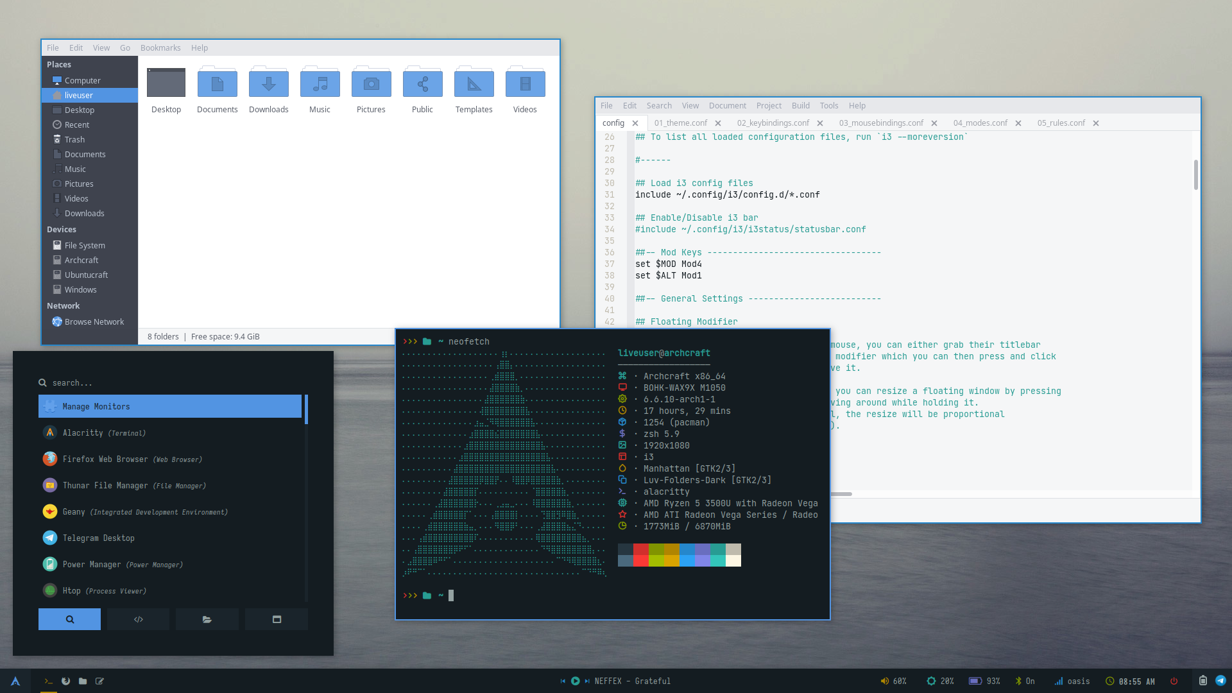Viewport: 1232px width, 693px height.
Task: Launch Firefox from the panel icon
Action: point(65,681)
